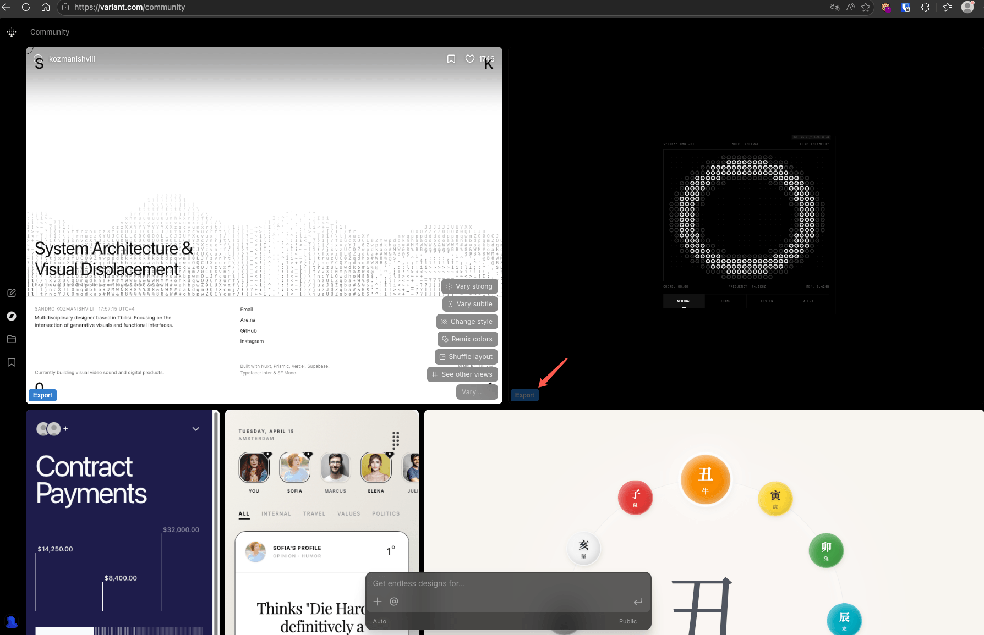The height and width of the screenshot is (635, 984).
Task: Click the white 亥 zodiac circle
Action: 584,548
